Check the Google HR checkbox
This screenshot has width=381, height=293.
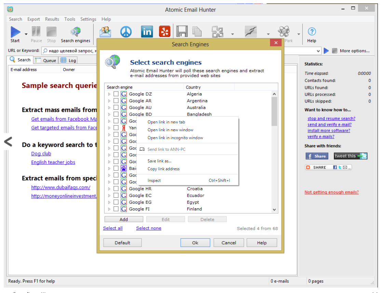tap(115, 188)
